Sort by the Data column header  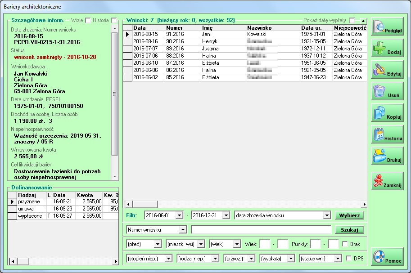pyautogui.click(x=149, y=28)
